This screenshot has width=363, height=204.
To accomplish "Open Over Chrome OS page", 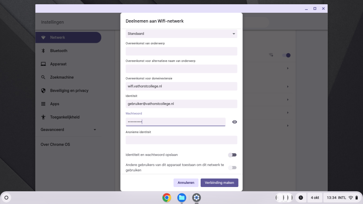I will tap(55, 144).
